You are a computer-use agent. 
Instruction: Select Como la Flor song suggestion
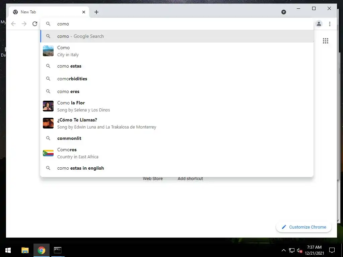[x=177, y=106]
